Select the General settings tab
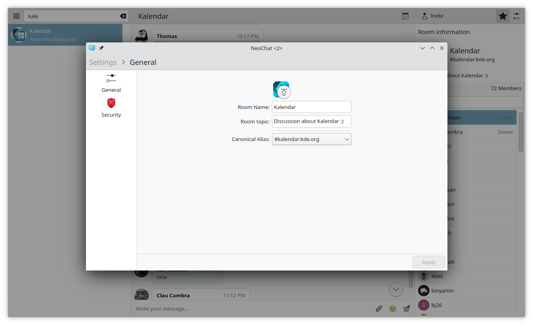Screen dimensions: 533x325 pyautogui.click(x=111, y=83)
